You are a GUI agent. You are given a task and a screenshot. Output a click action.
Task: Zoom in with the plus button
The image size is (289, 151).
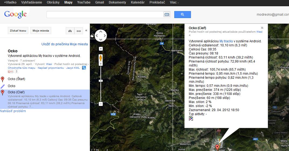[101, 64]
